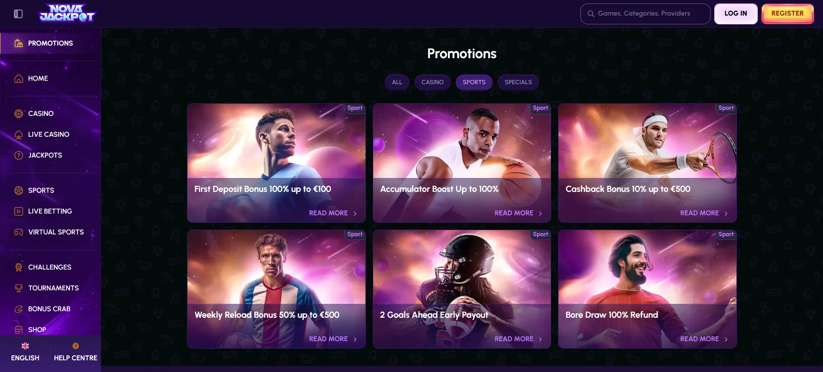
Task: Click the Jackpots sidebar icon
Action: 18,155
